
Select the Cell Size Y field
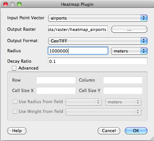(123, 90)
